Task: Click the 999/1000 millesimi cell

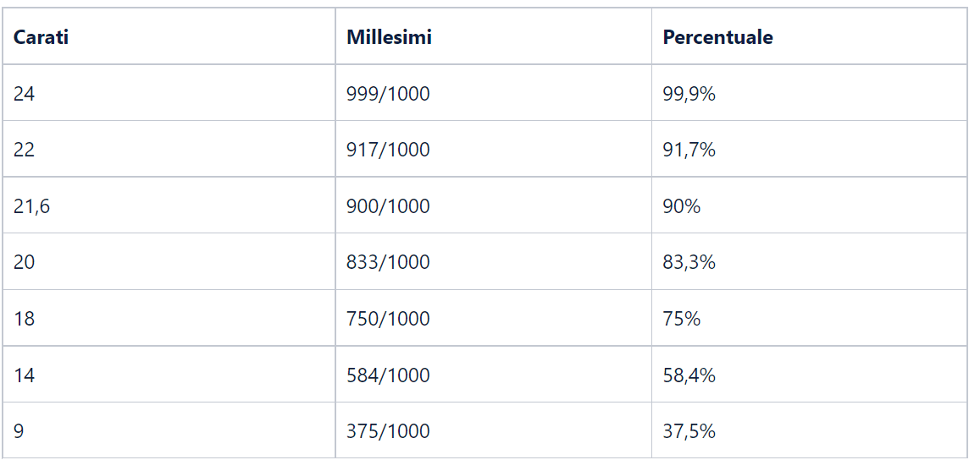Action: (x=388, y=94)
